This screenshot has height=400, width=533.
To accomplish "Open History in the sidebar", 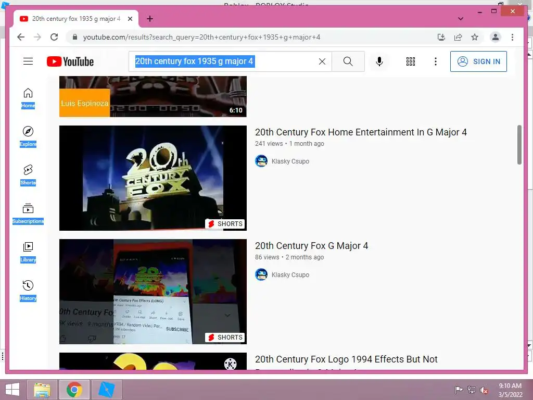I will coord(28,291).
